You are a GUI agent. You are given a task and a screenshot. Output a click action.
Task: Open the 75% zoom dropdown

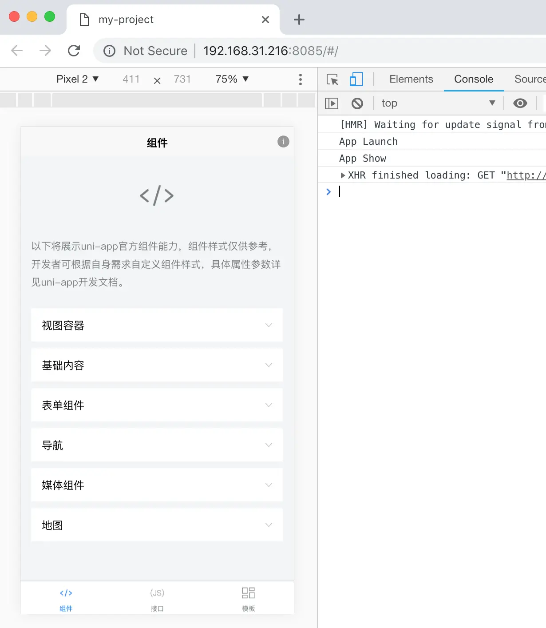coord(232,79)
